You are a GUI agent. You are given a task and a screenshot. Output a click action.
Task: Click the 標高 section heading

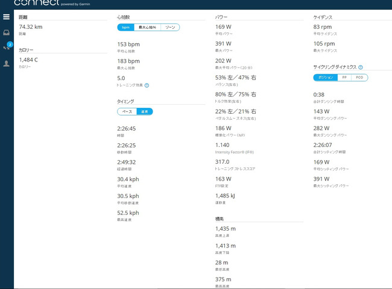(x=220, y=219)
